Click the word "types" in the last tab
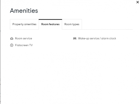The image size is (139, 104). point(76,24)
